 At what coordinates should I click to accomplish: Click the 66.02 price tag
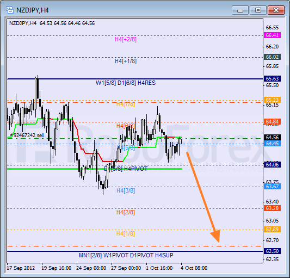click(272, 57)
